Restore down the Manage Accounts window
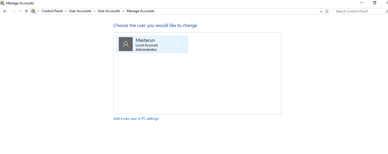Viewport: 388px width, 154px height. [x=375, y=3]
